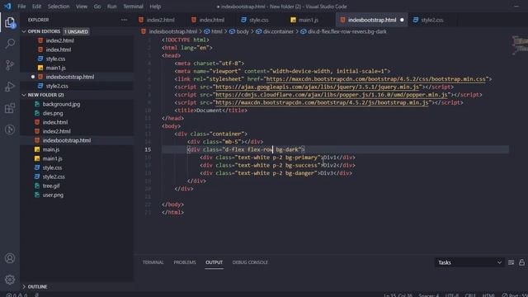
Task: Click the HTML language mode in status bar
Action: 488,295
